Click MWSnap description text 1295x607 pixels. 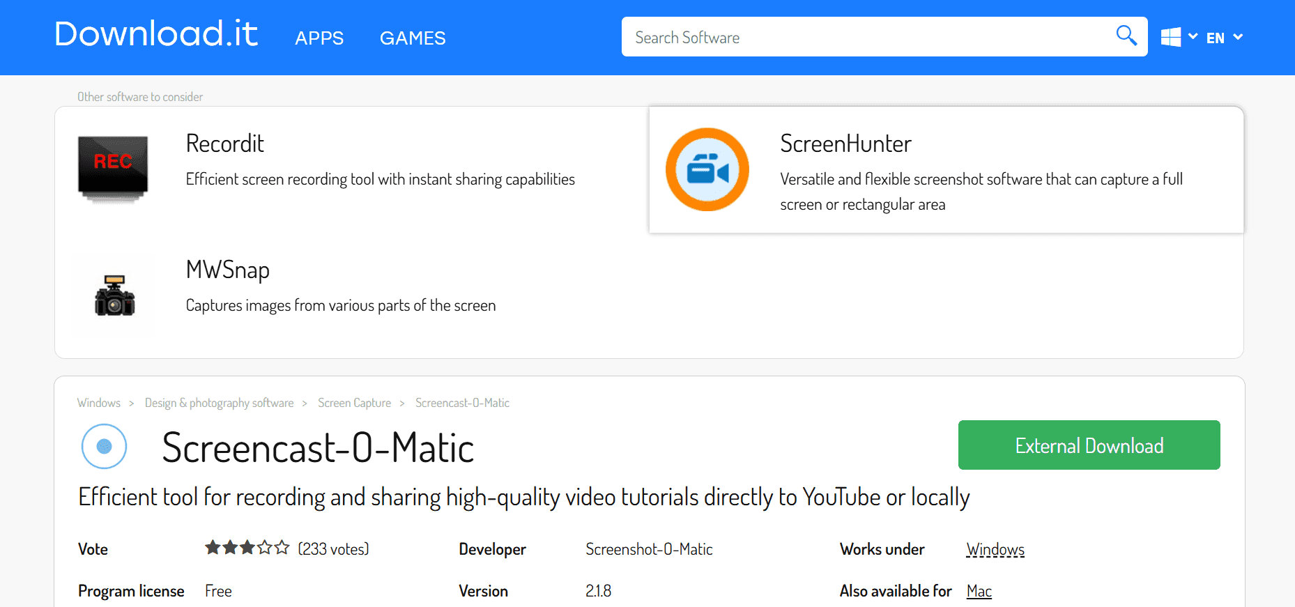point(341,306)
